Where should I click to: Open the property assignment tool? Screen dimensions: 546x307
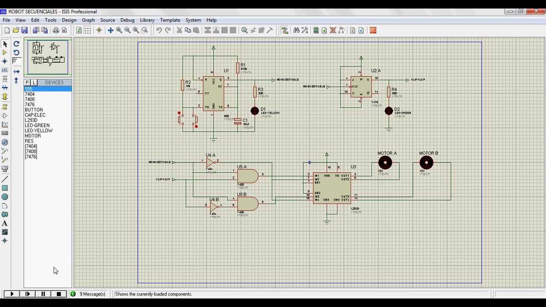coord(305,30)
